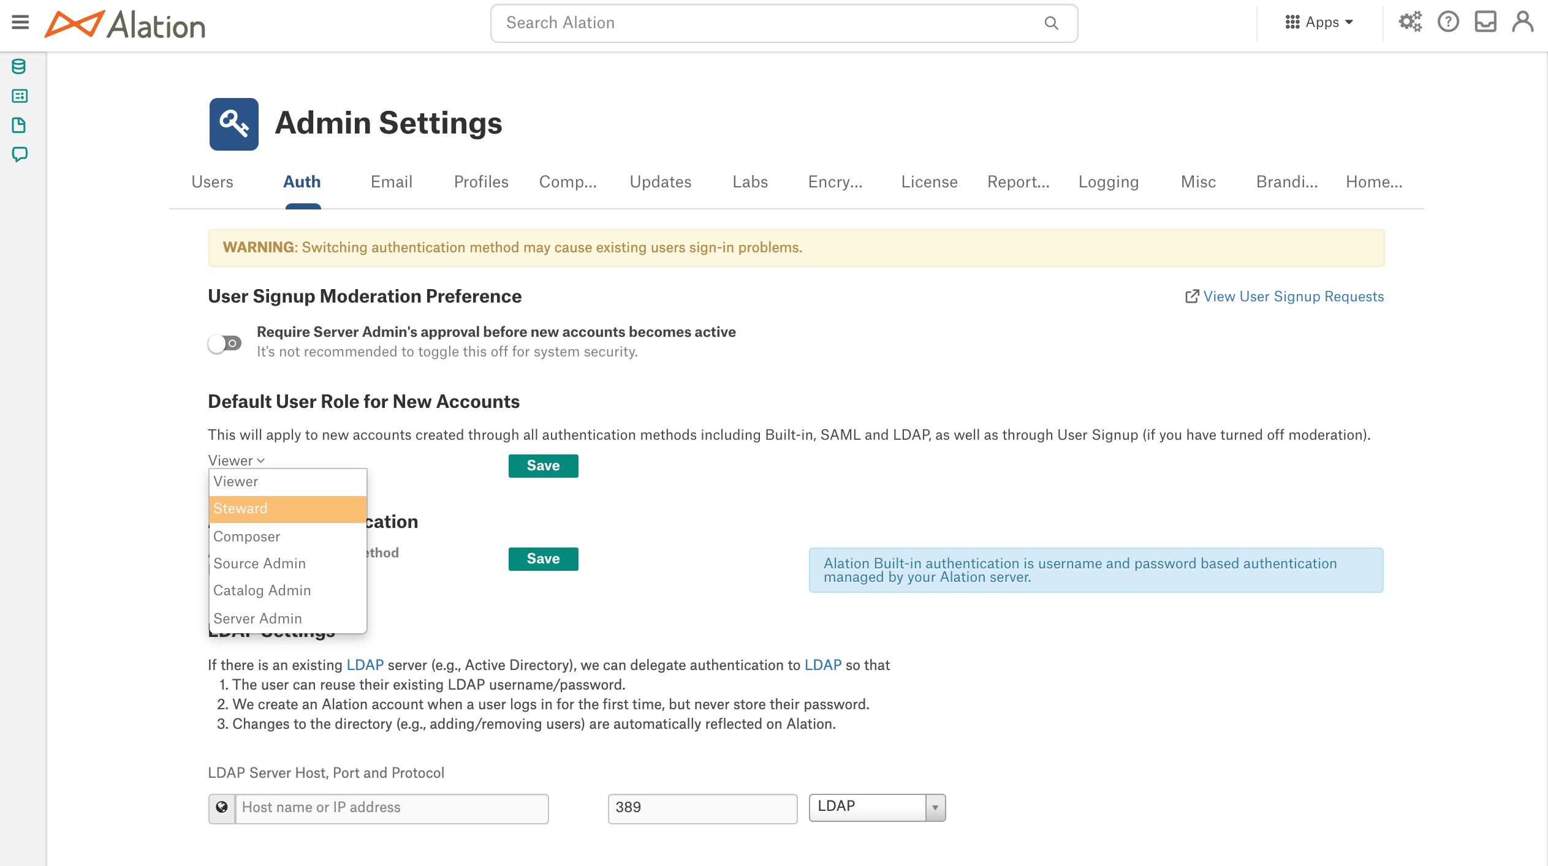The image size is (1548, 866).
Task: Follow the second LDAP link before 'so that'
Action: point(823,665)
